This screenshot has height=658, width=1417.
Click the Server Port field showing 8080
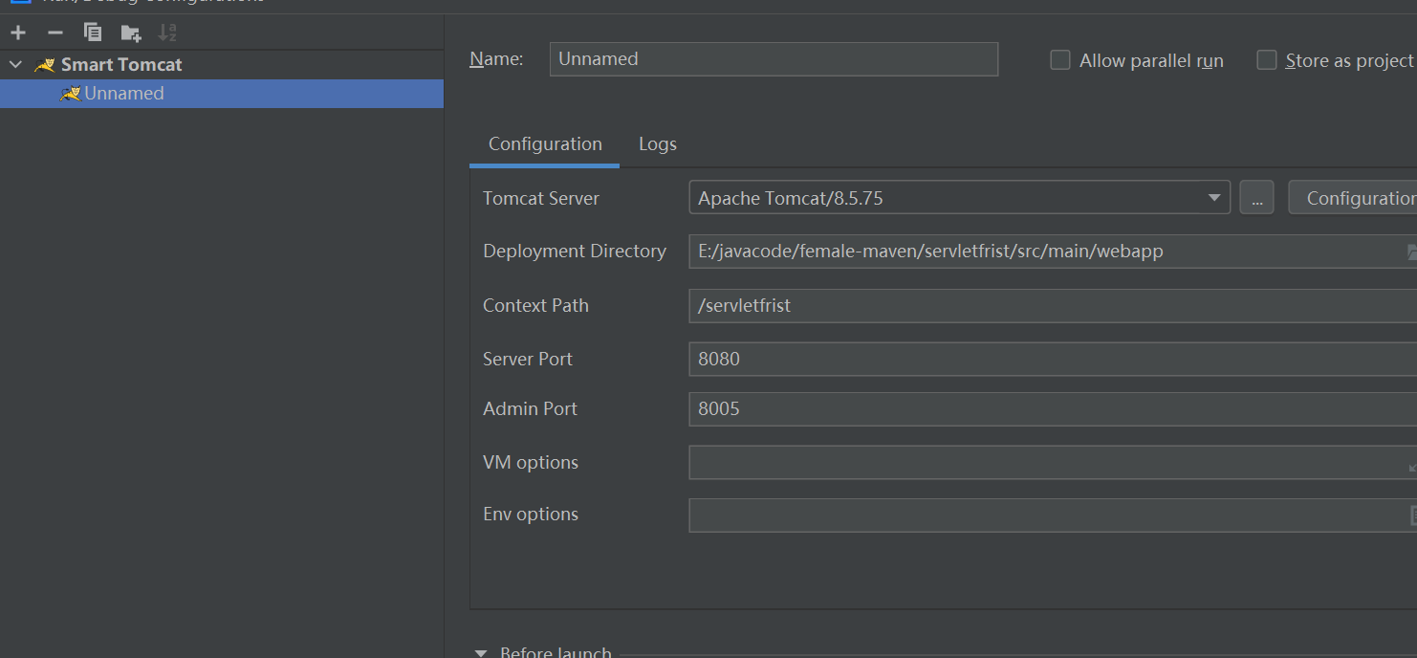[1052, 360]
